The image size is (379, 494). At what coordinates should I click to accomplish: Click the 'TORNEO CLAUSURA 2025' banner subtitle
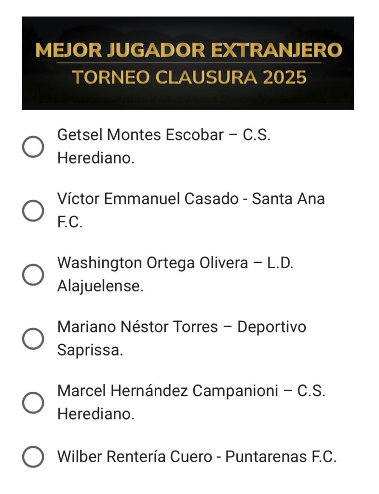(189, 77)
